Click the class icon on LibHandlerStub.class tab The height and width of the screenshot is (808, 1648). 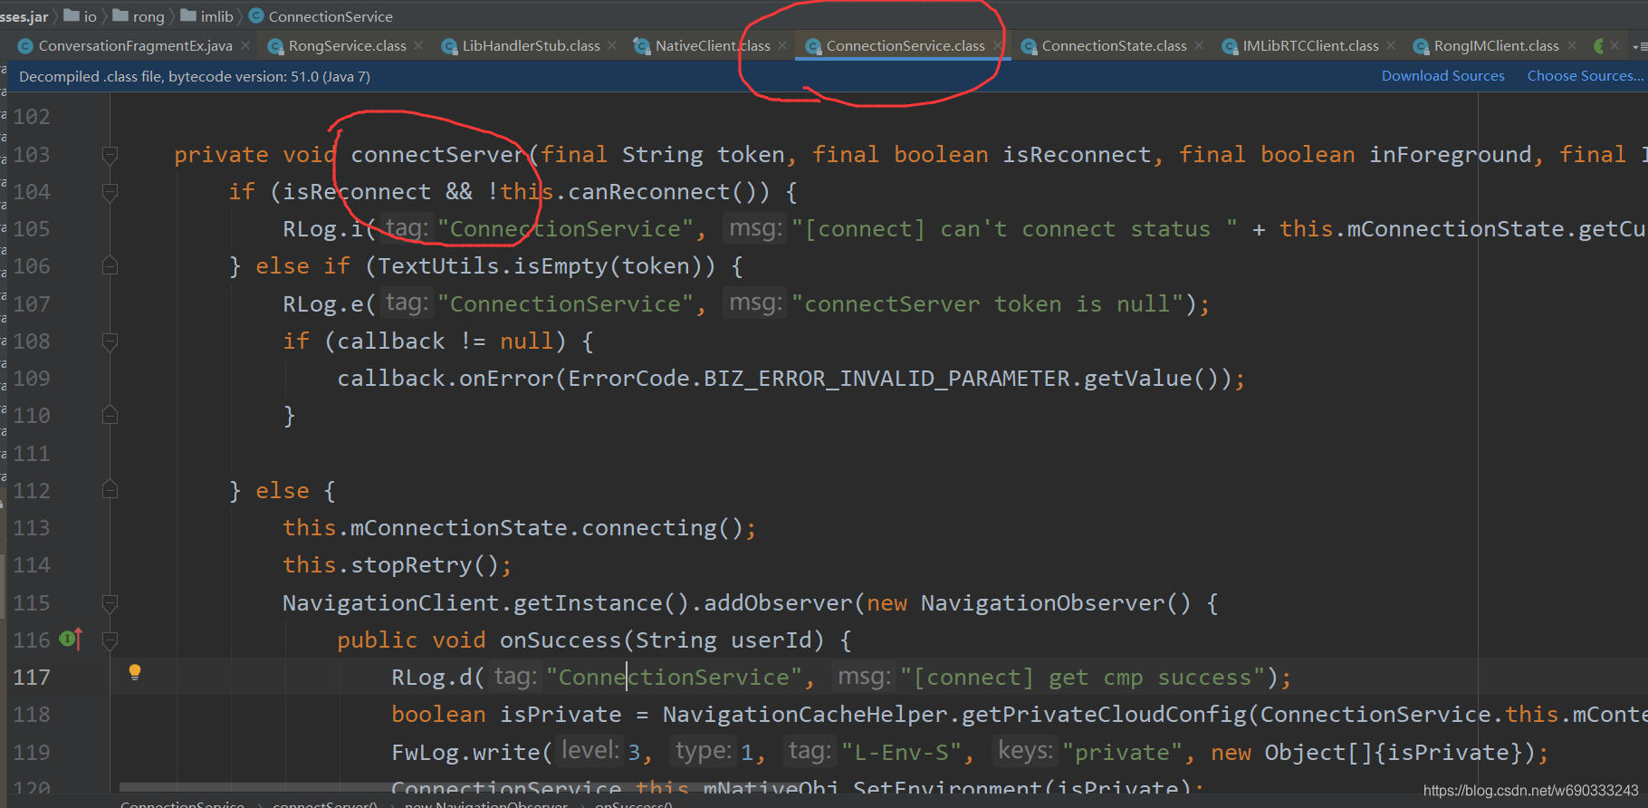click(x=449, y=46)
